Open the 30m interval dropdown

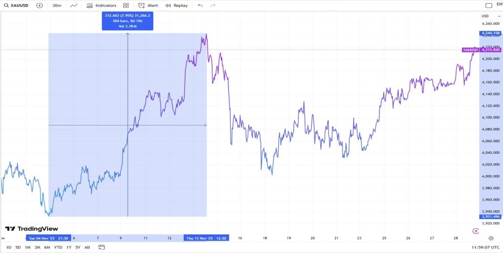[57, 5]
